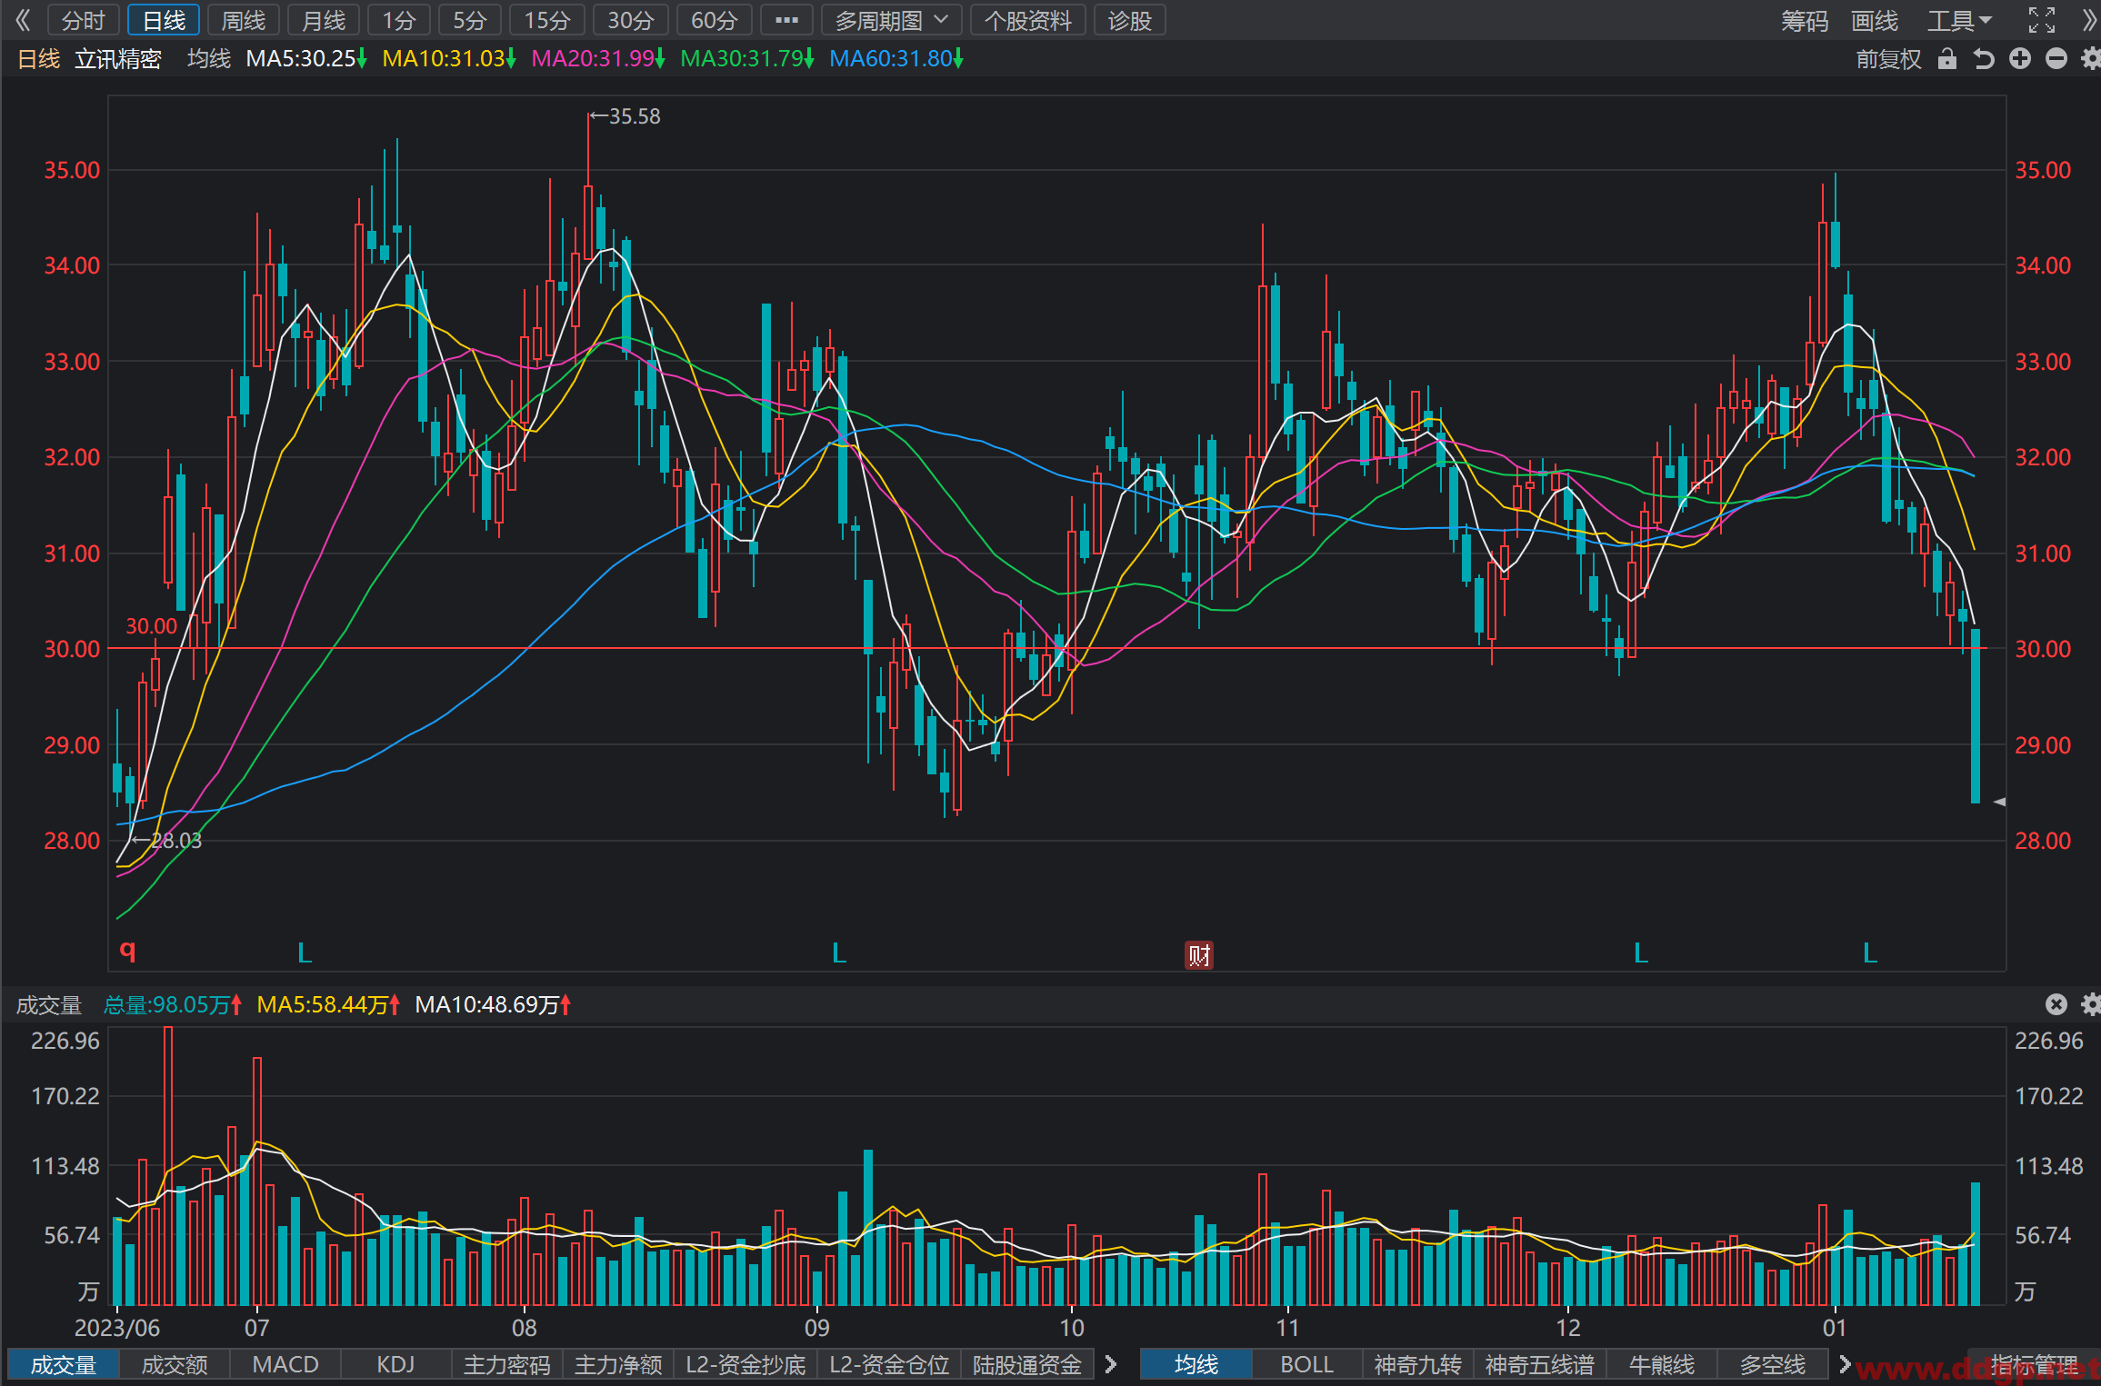Switch to 30分 period

pyautogui.click(x=631, y=20)
